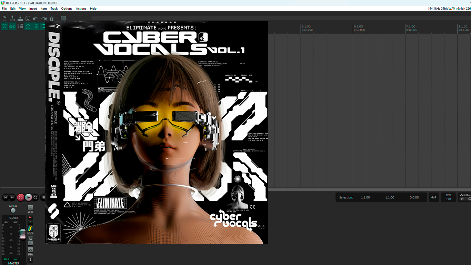Click the Play button in transport
471x265 pixels.
[x=28, y=197]
